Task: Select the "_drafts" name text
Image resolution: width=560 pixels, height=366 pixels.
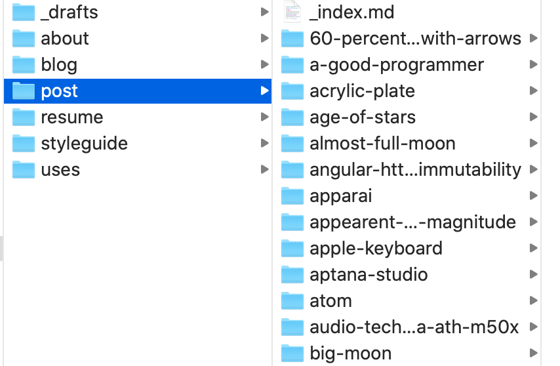Action: pyautogui.click(x=70, y=12)
